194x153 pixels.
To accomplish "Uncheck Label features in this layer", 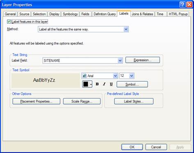I will [x=9, y=22].
